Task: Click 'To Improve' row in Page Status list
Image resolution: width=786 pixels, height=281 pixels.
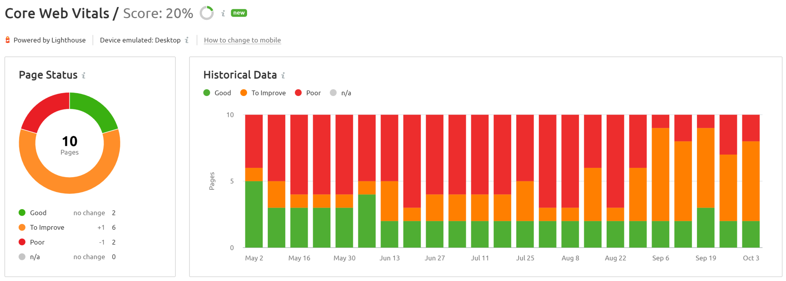Action: click(67, 227)
